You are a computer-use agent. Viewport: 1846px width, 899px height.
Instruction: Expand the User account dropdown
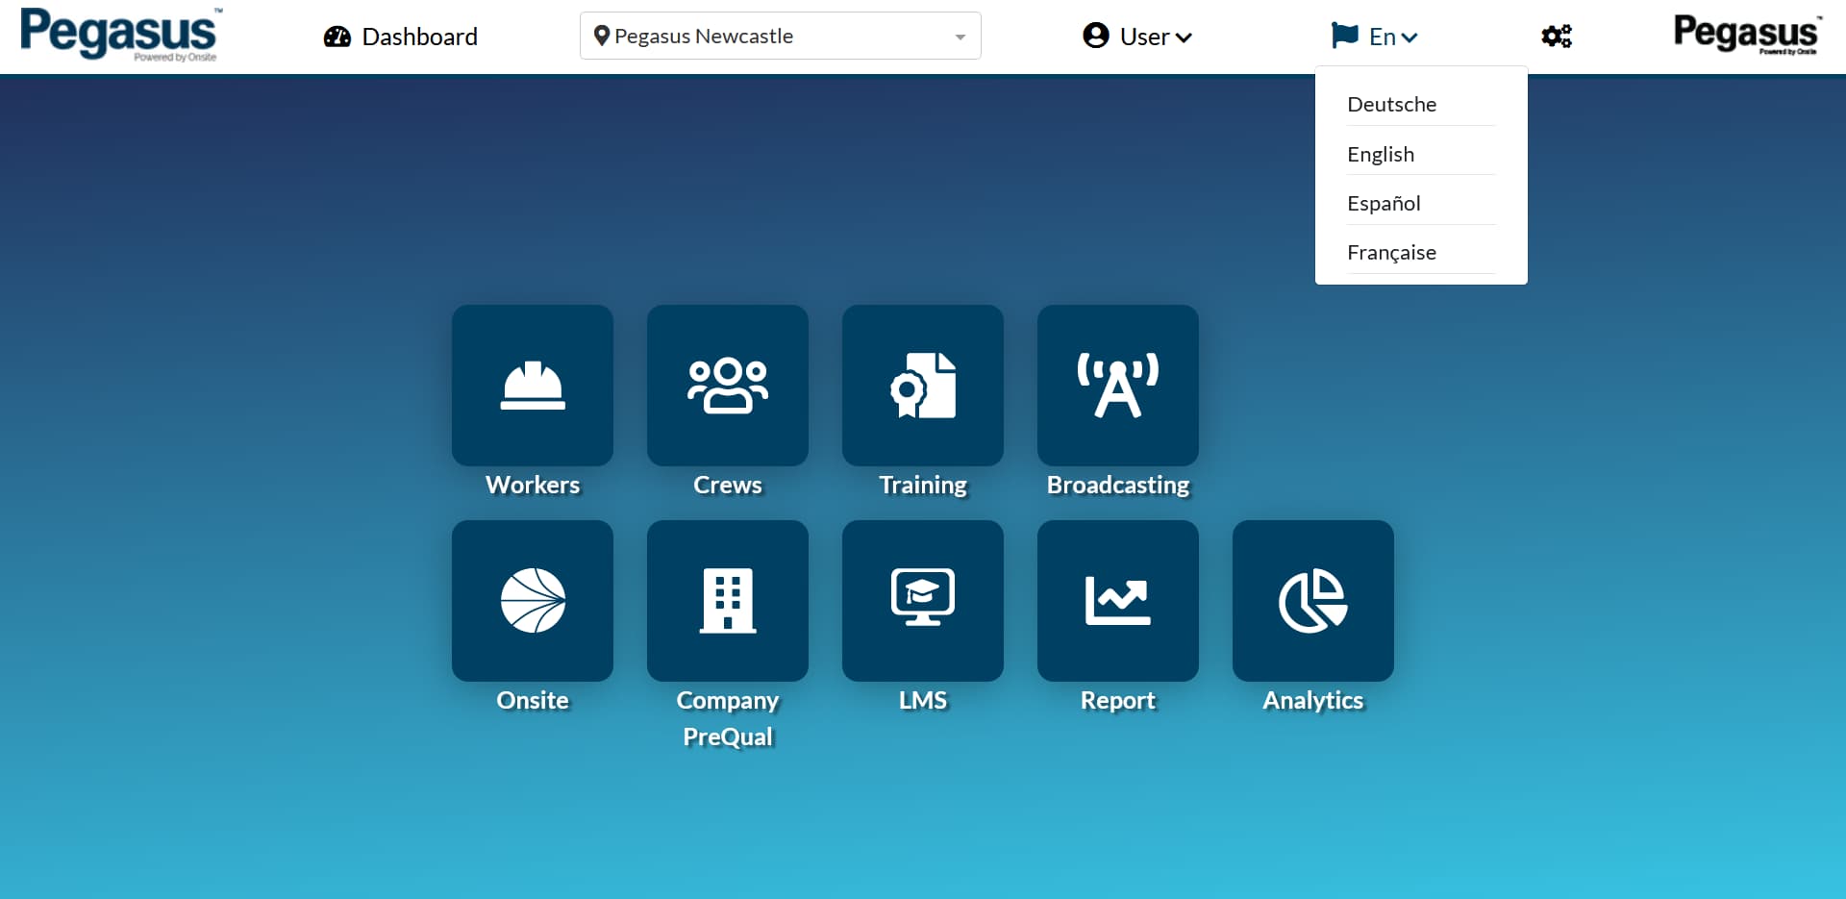(x=1136, y=36)
